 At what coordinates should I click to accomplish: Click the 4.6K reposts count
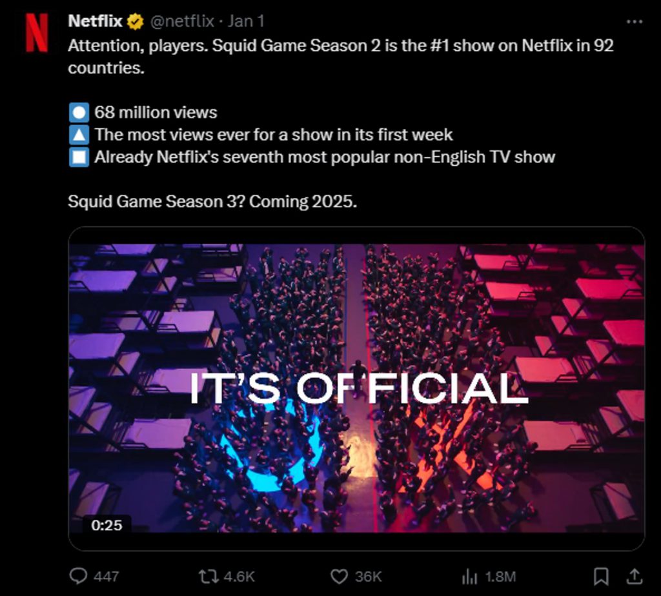(238, 575)
